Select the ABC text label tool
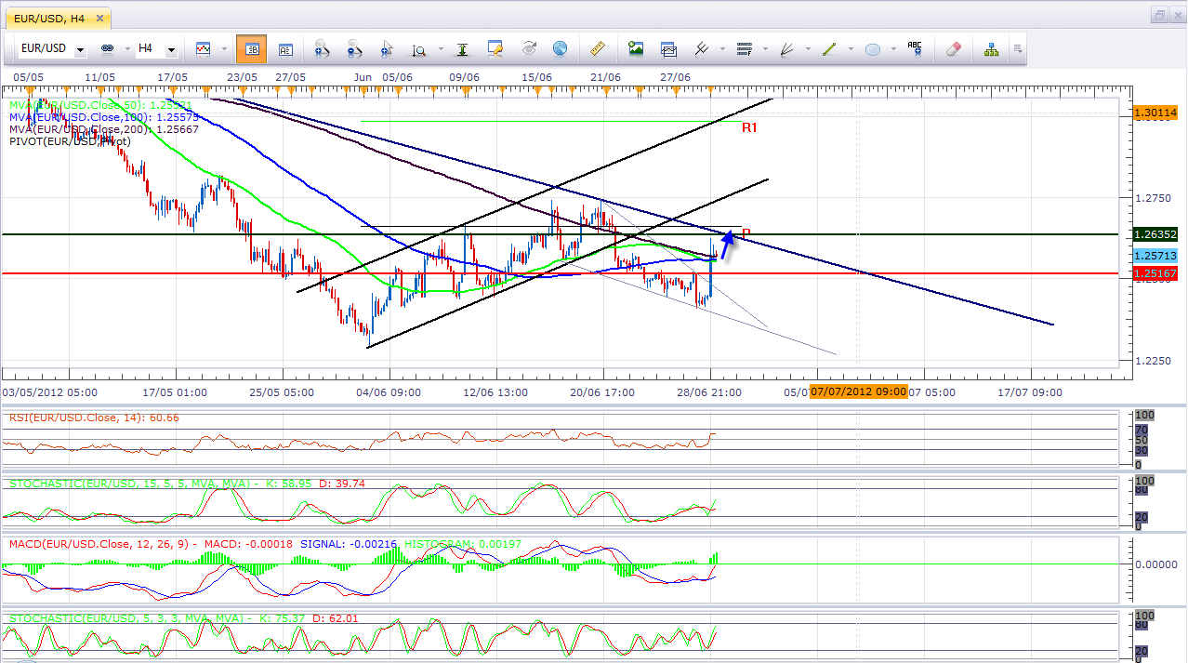The height and width of the screenshot is (663, 1188). (915, 48)
